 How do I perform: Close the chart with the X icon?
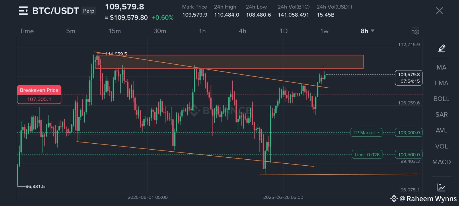pyautogui.click(x=439, y=11)
